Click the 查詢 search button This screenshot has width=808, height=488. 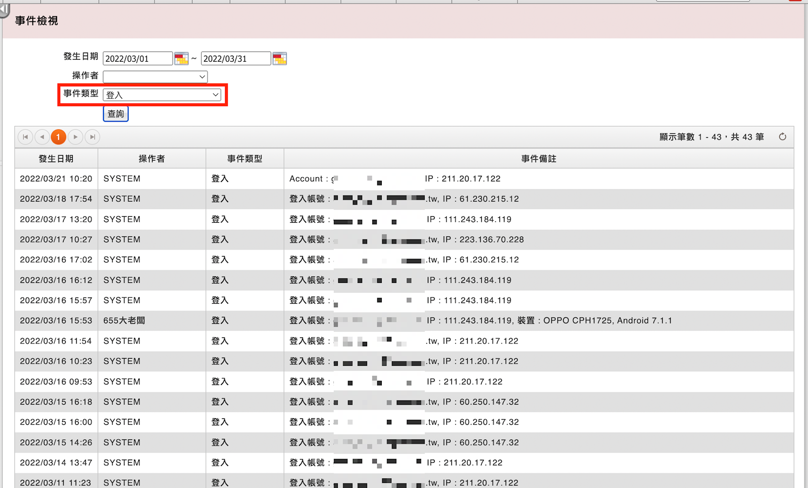[116, 114]
